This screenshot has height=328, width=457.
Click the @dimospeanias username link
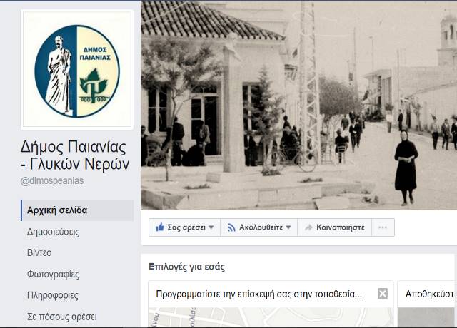[52, 180]
